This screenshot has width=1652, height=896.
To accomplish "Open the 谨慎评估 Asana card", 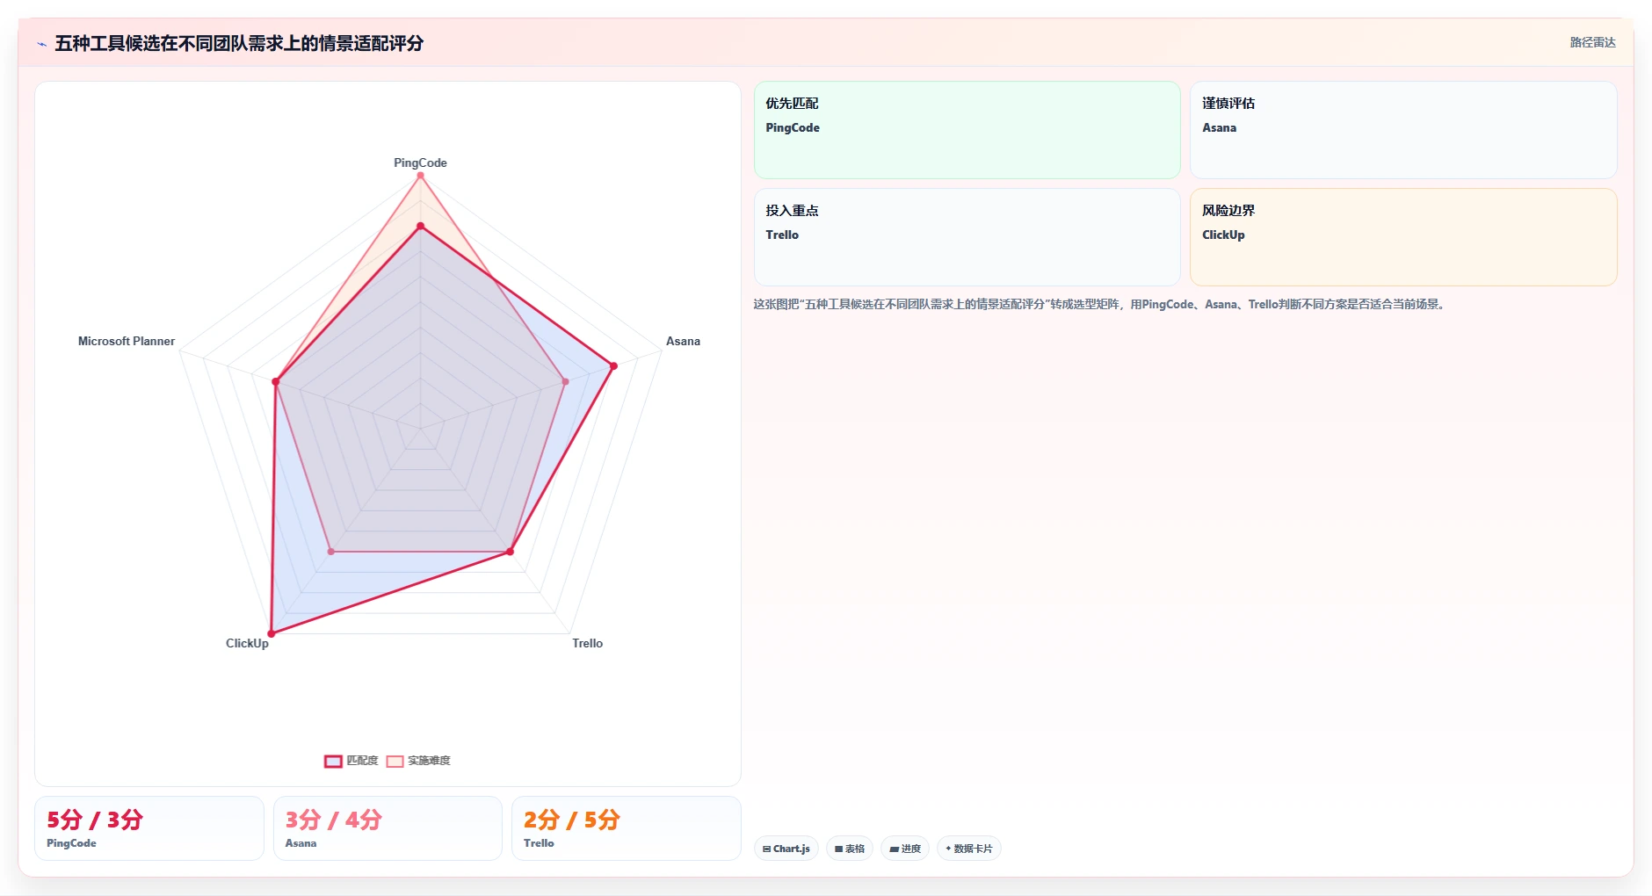I will 1403,130.
